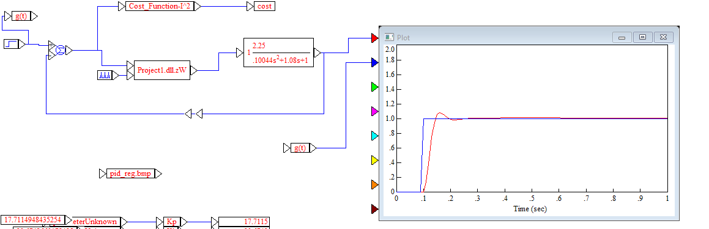
Task: Click the cost variable block
Action: [264, 6]
